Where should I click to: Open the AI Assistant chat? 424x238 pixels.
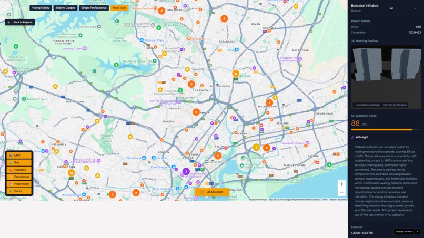(211, 192)
